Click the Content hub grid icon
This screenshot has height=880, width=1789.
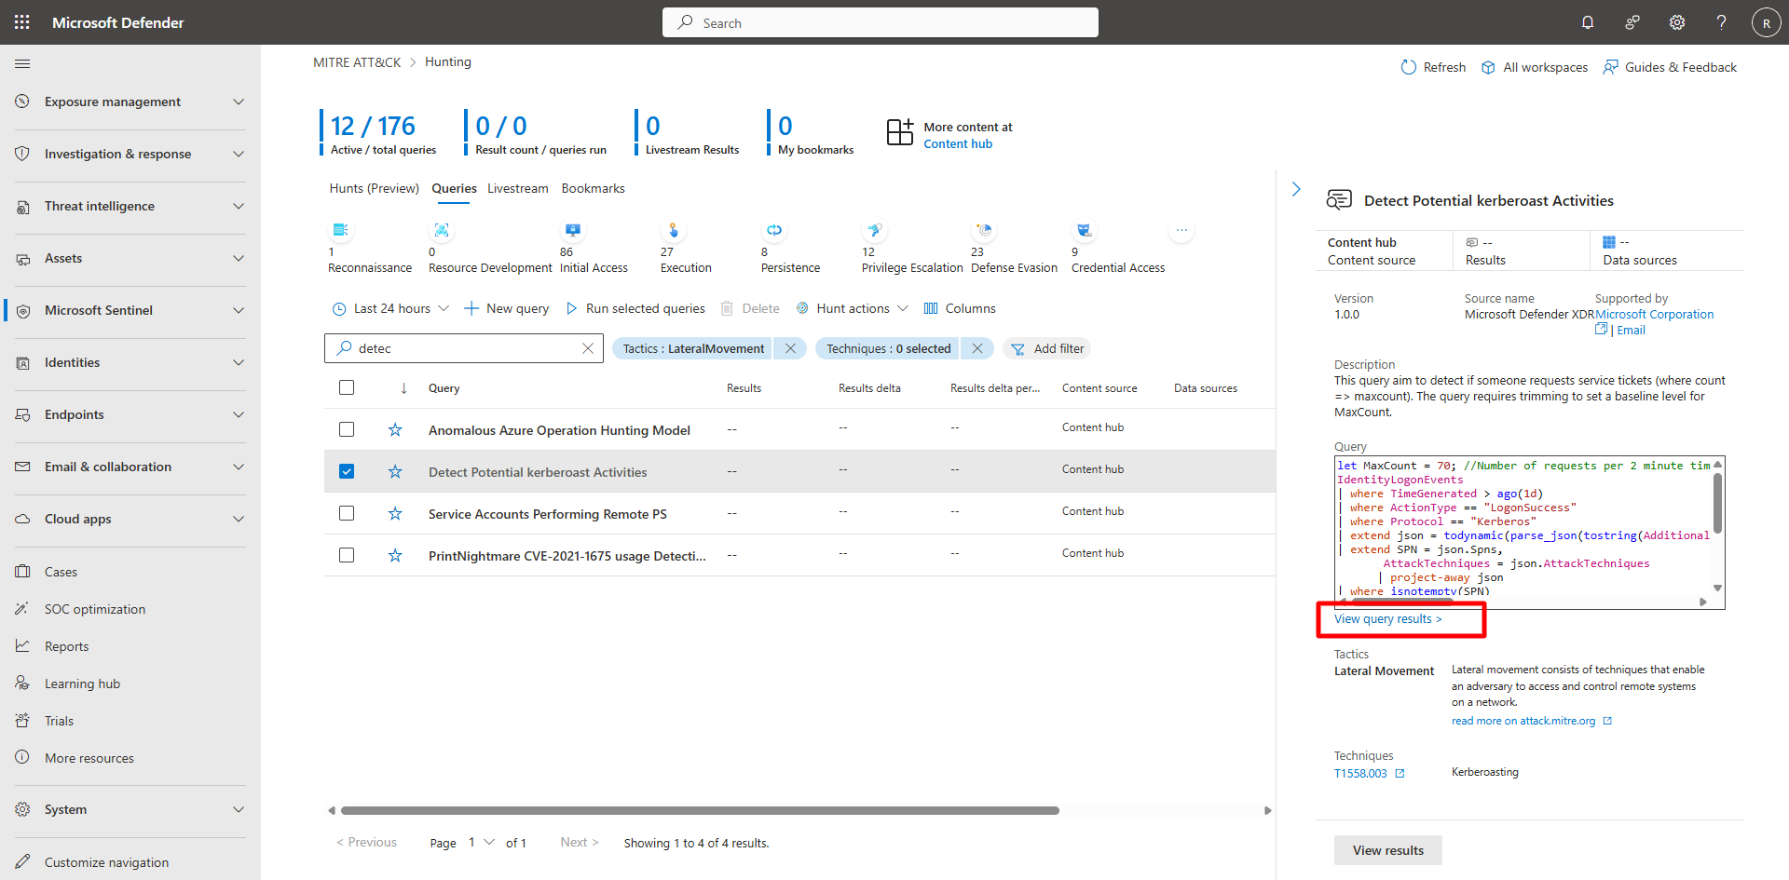coord(900,132)
